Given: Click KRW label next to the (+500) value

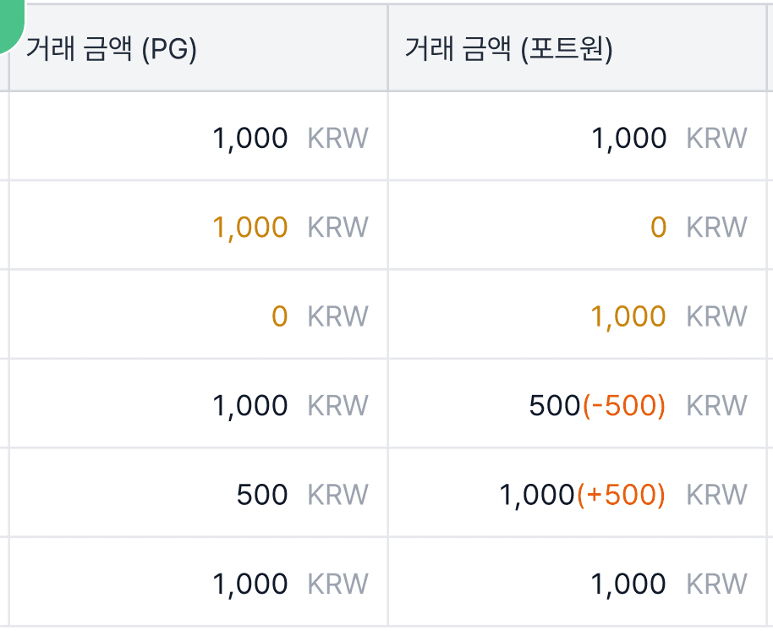Looking at the screenshot, I should (716, 495).
